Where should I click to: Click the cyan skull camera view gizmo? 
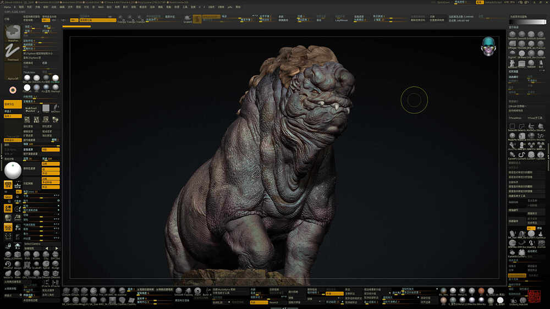488,46
